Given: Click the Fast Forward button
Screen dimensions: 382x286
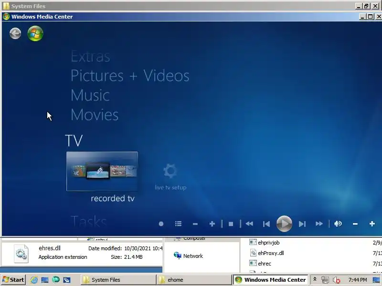Looking at the screenshot, I should tap(319, 224).
